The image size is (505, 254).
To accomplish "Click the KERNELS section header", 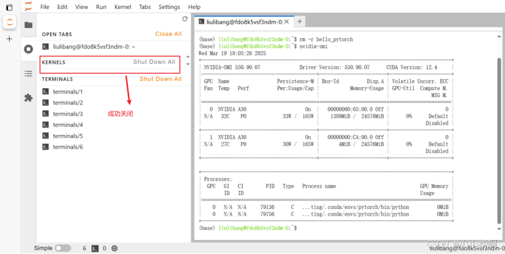I will point(54,62).
